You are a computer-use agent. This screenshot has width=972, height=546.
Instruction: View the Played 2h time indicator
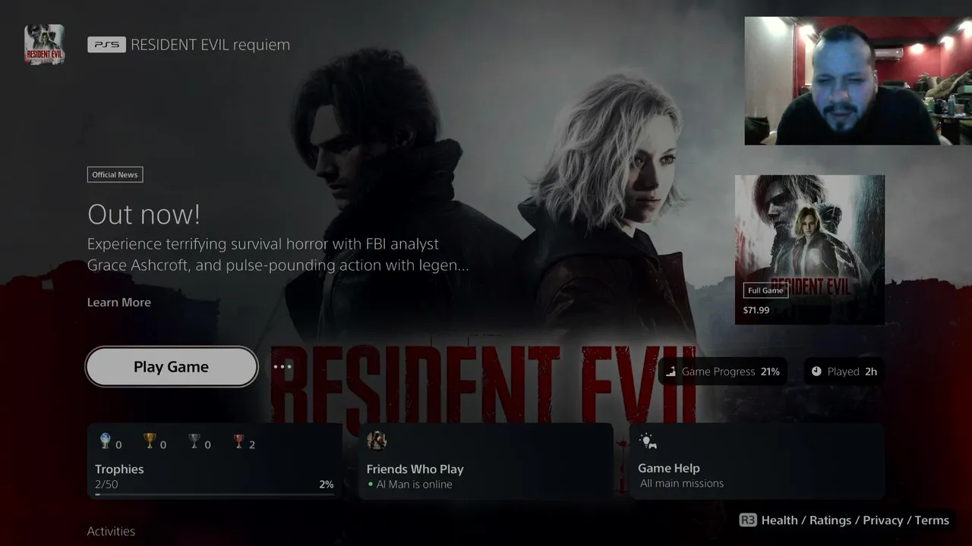(844, 372)
